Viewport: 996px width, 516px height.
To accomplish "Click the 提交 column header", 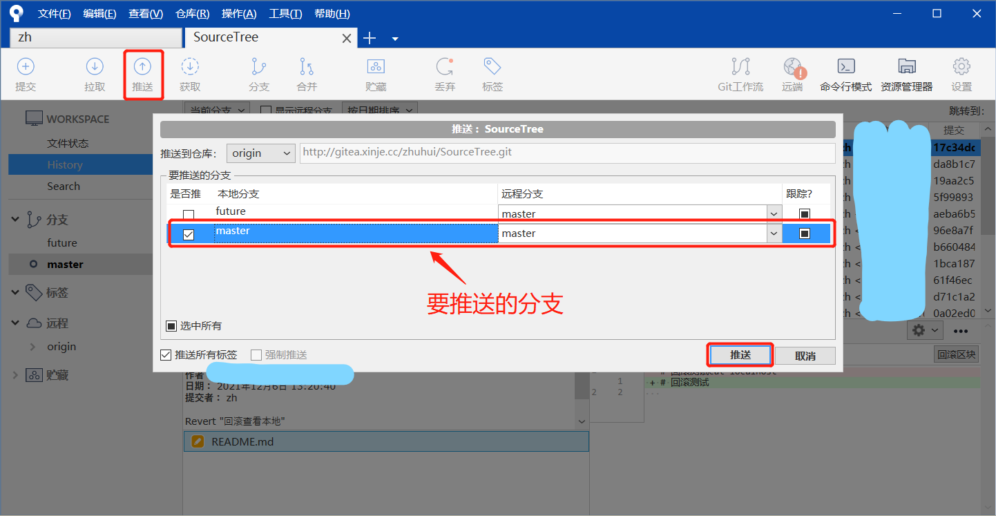I will [954, 130].
